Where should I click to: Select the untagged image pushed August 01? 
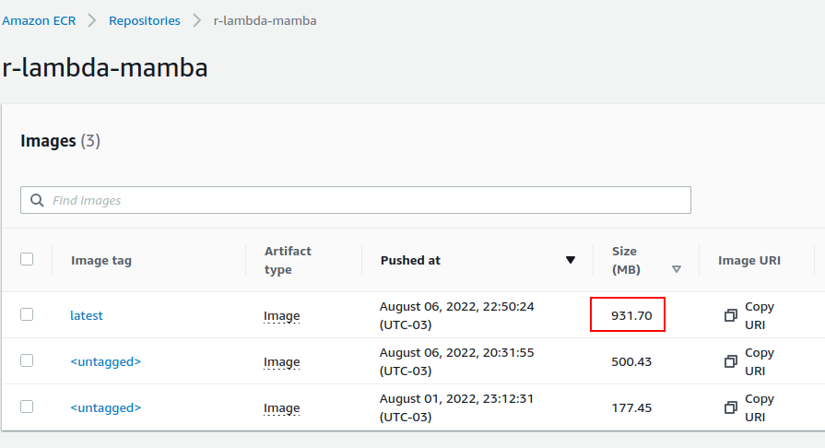click(27, 407)
